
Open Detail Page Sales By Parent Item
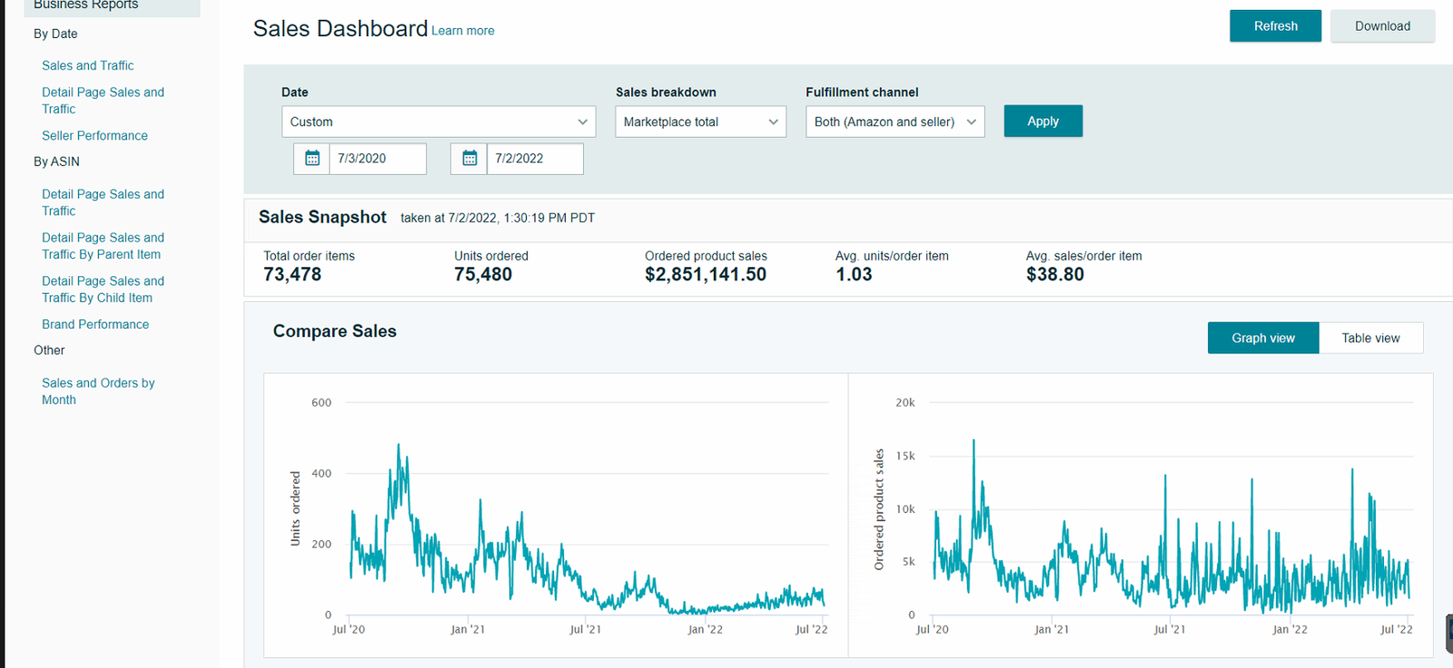point(103,246)
